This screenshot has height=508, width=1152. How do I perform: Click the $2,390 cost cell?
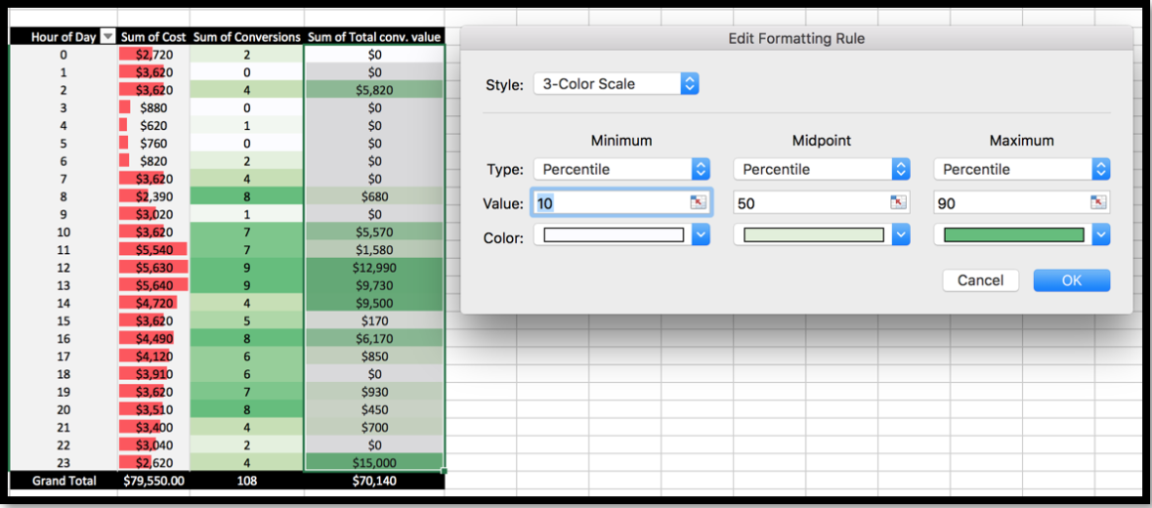click(x=153, y=196)
